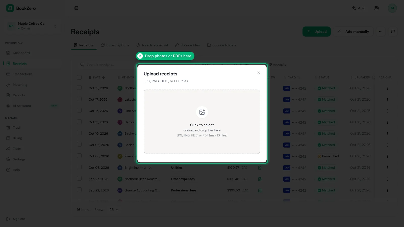Click the Add manually button

pyautogui.click(x=353, y=32)
